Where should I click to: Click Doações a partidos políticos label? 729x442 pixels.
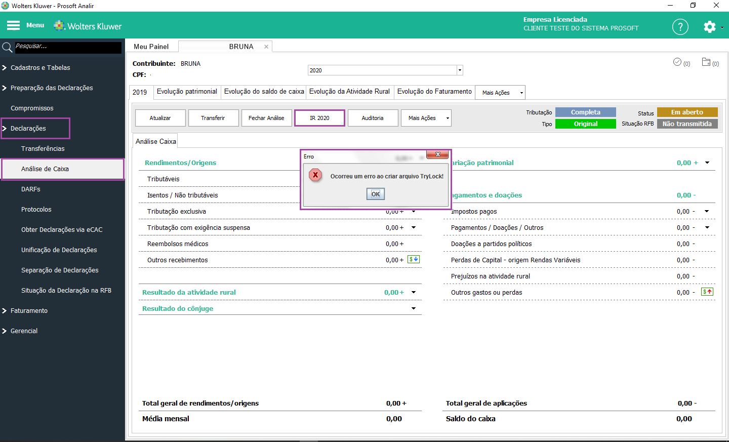pyautogui.click(x=492, y=244)
